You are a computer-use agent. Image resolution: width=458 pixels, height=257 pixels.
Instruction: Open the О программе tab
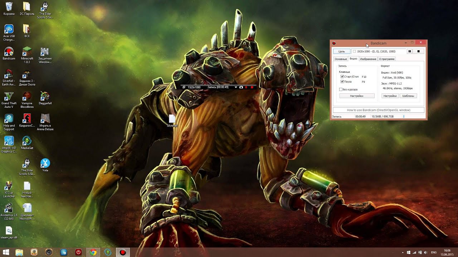(x=387, y=59)
